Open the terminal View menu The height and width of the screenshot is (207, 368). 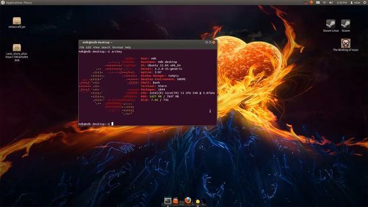(x=96, y=47)
